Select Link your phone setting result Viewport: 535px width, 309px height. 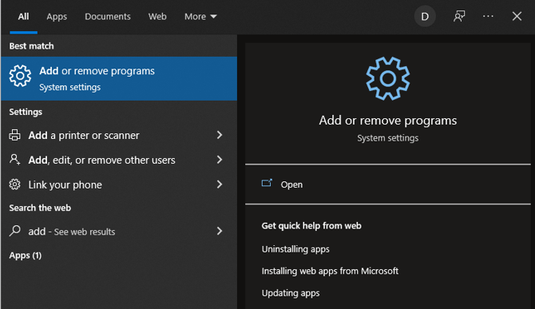click(119, 184)
